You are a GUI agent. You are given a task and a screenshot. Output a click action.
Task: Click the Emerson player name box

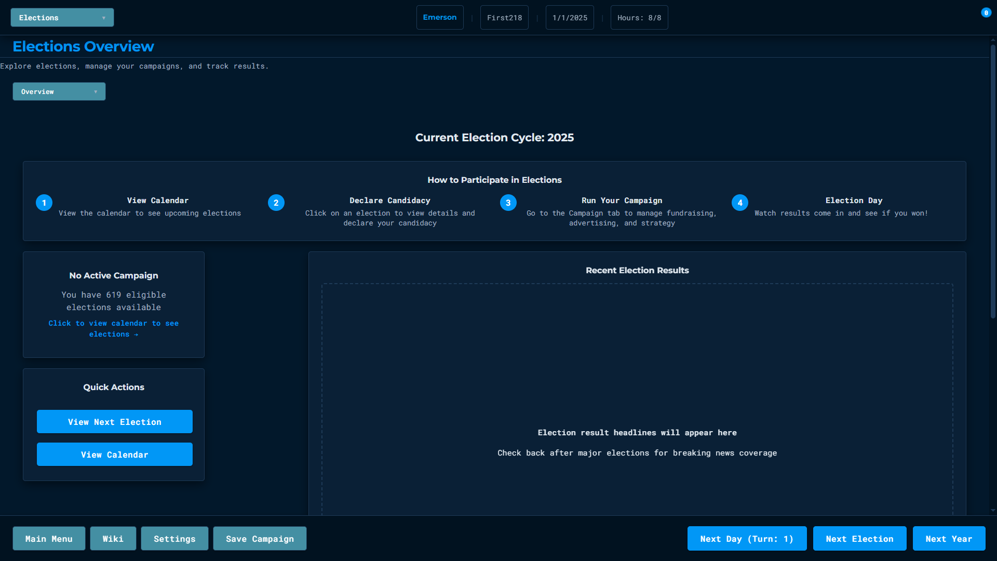[x=440, y=18]
